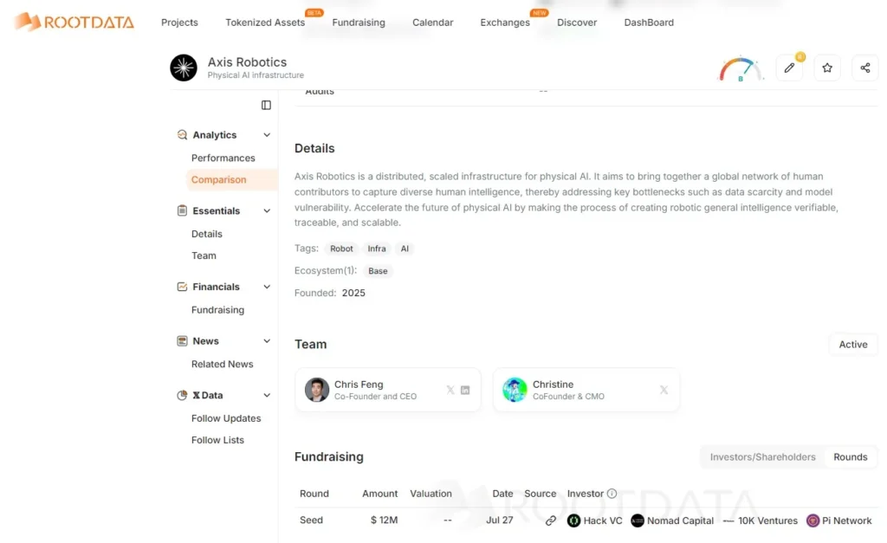887x543 pixels.
Task: Open the Fundraising top menu
Action: tap(359, 23)
